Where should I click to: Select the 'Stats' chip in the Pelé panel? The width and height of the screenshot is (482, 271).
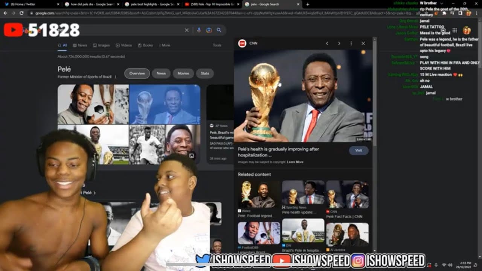[205, 73]
